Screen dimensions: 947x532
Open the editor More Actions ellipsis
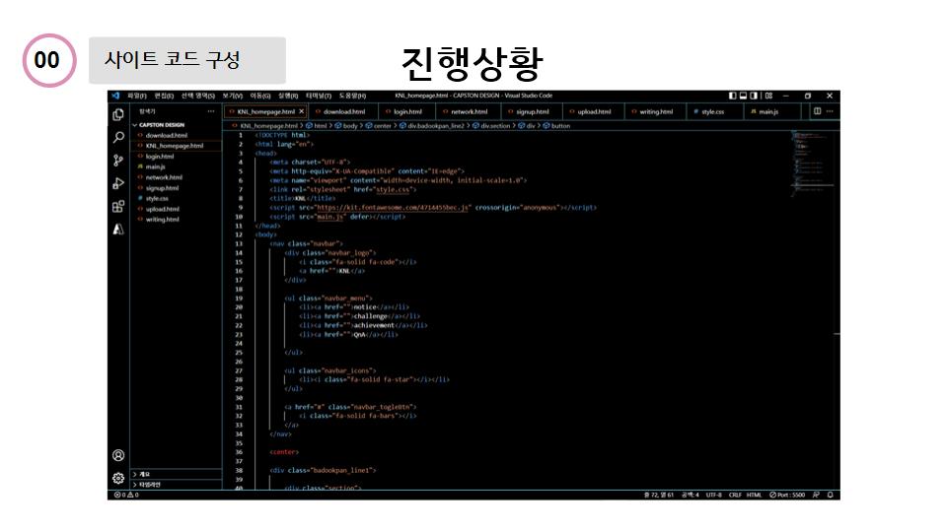(830, 111)
